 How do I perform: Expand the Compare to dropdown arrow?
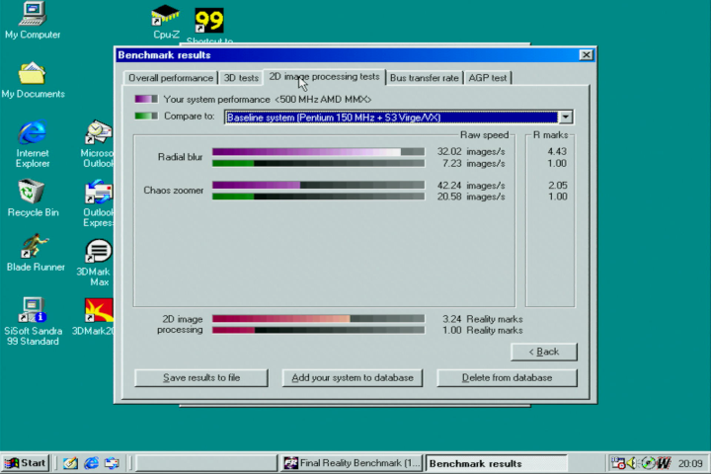tap(566, 118)
